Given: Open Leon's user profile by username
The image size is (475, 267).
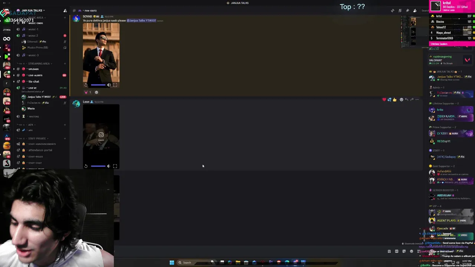Looking at the screenshot, I should pos(86,102).
